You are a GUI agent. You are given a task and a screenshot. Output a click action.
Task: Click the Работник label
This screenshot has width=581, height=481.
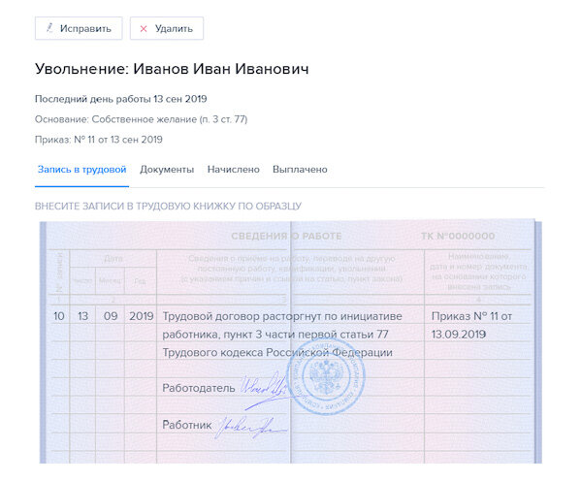pyautogui.click(x=187, y=425)
